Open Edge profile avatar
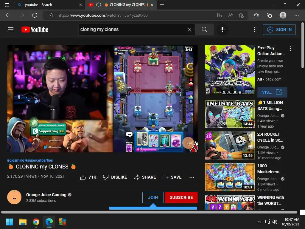305x229 pixels. point(283,15)
